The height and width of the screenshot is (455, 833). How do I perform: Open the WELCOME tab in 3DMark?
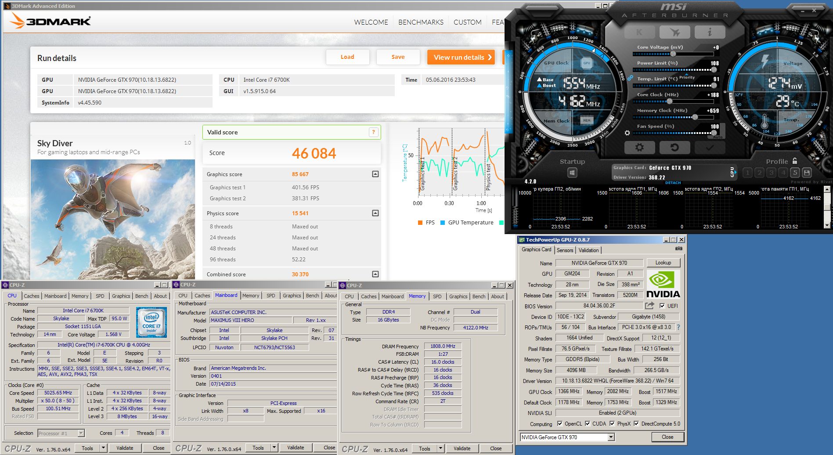tap(371, 22)
